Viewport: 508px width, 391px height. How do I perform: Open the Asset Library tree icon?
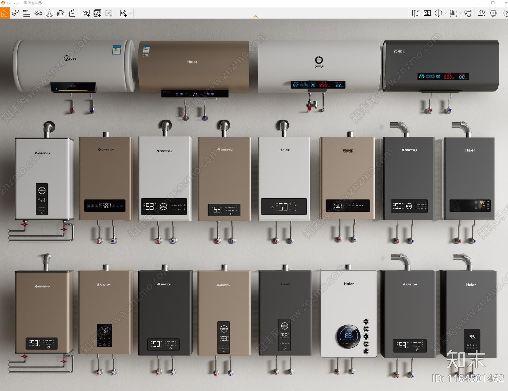[50, 13]
